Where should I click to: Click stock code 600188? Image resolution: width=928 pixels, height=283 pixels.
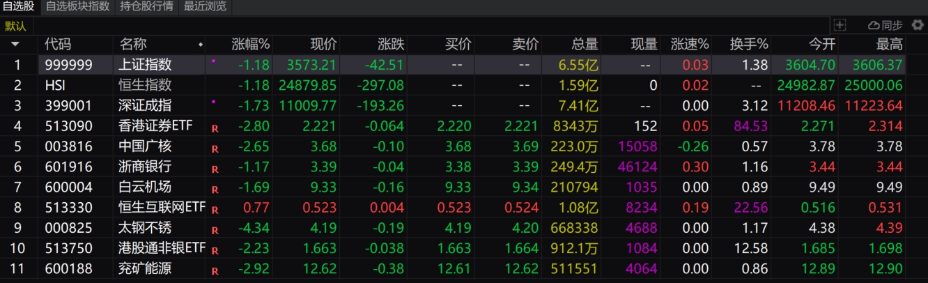(68, 268)
